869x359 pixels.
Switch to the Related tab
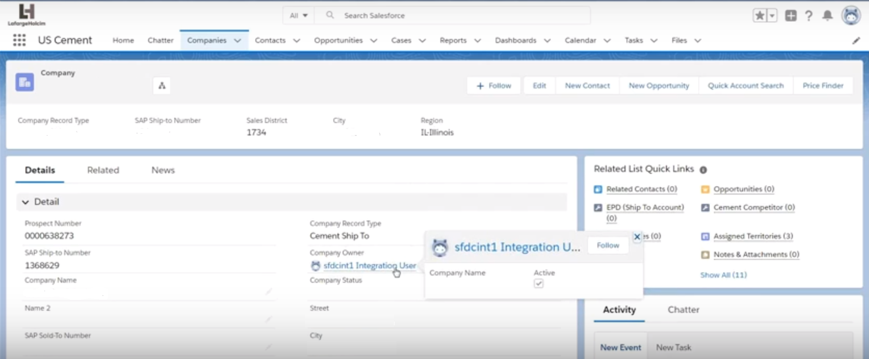[x=103, y=170]
